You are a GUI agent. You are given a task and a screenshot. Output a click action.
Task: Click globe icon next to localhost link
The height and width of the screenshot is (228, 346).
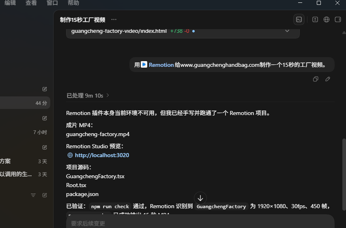click(70, 155)
